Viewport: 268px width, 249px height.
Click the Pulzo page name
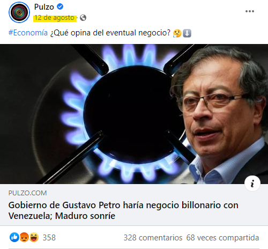pos(44,7)
